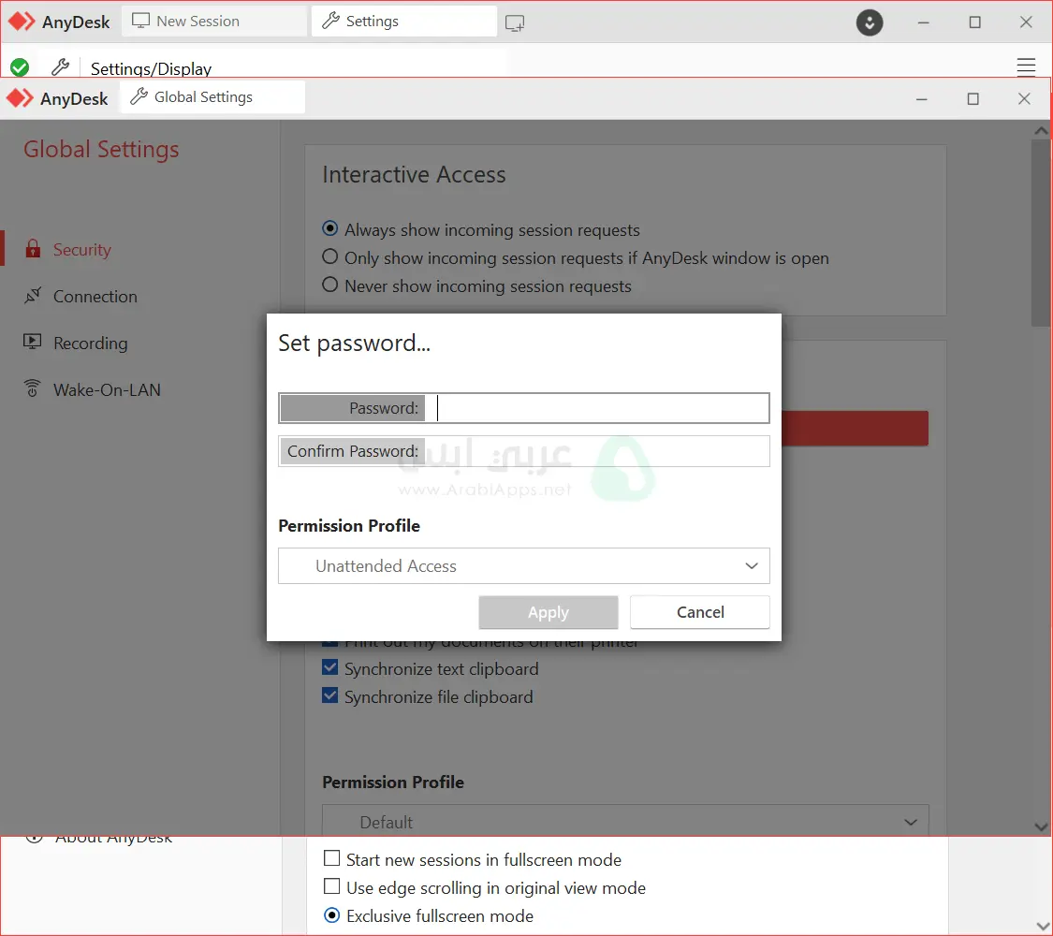Image resolution: width=1053 pixels, height=936 pixels.
Task: Click the Wake-On-LAN wireless icon
Action: (33, 389)
